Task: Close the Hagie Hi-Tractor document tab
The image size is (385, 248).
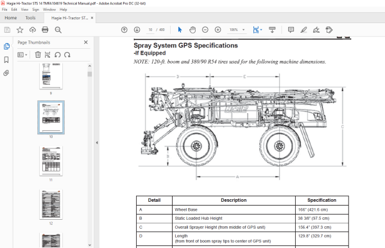Action: pos(92,18)
